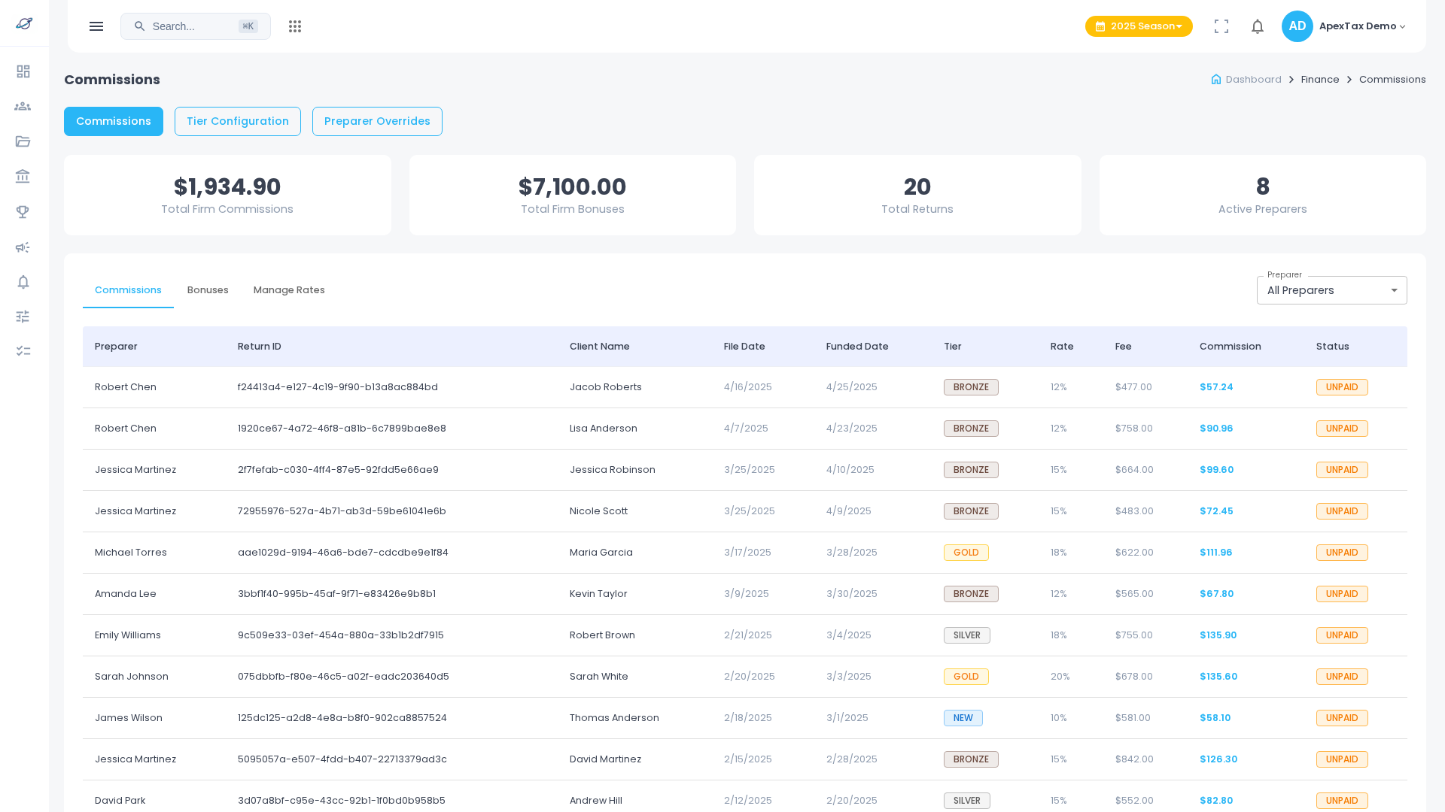The height and width of the screenshot is (812, 1445).
Task: Open dashboard icon in sidebar
Action: [x=23, y=71]
